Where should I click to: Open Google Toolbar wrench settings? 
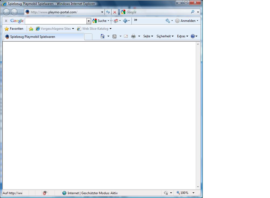tap(168, 21)
